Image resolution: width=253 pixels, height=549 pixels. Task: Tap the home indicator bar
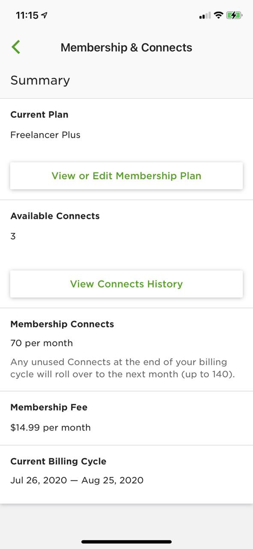tap(126, 542)
